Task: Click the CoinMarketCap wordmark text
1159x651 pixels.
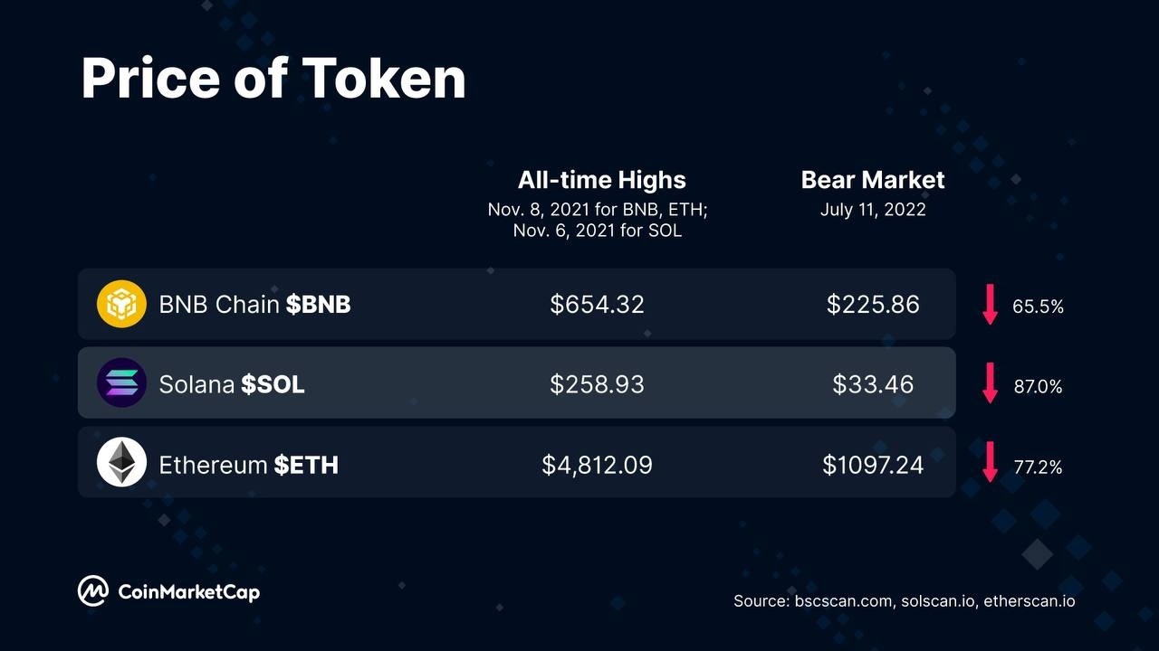Action: point(189,592)
